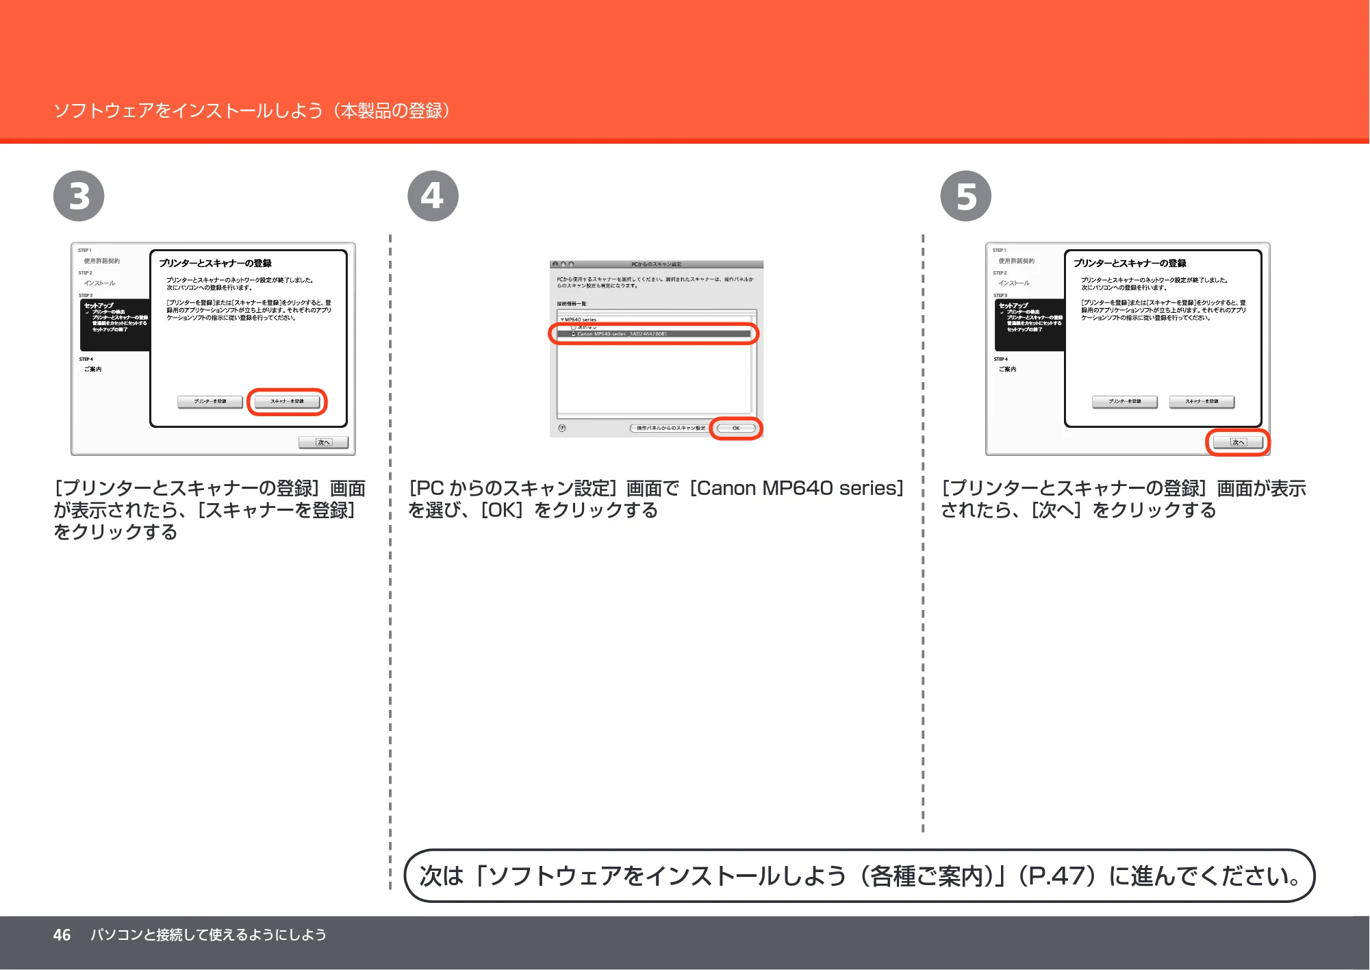Click the step 3 caption about スキャナーを登録
Image resolution: width=1370 pixels, height=970 pixels.
click(210, 510)
